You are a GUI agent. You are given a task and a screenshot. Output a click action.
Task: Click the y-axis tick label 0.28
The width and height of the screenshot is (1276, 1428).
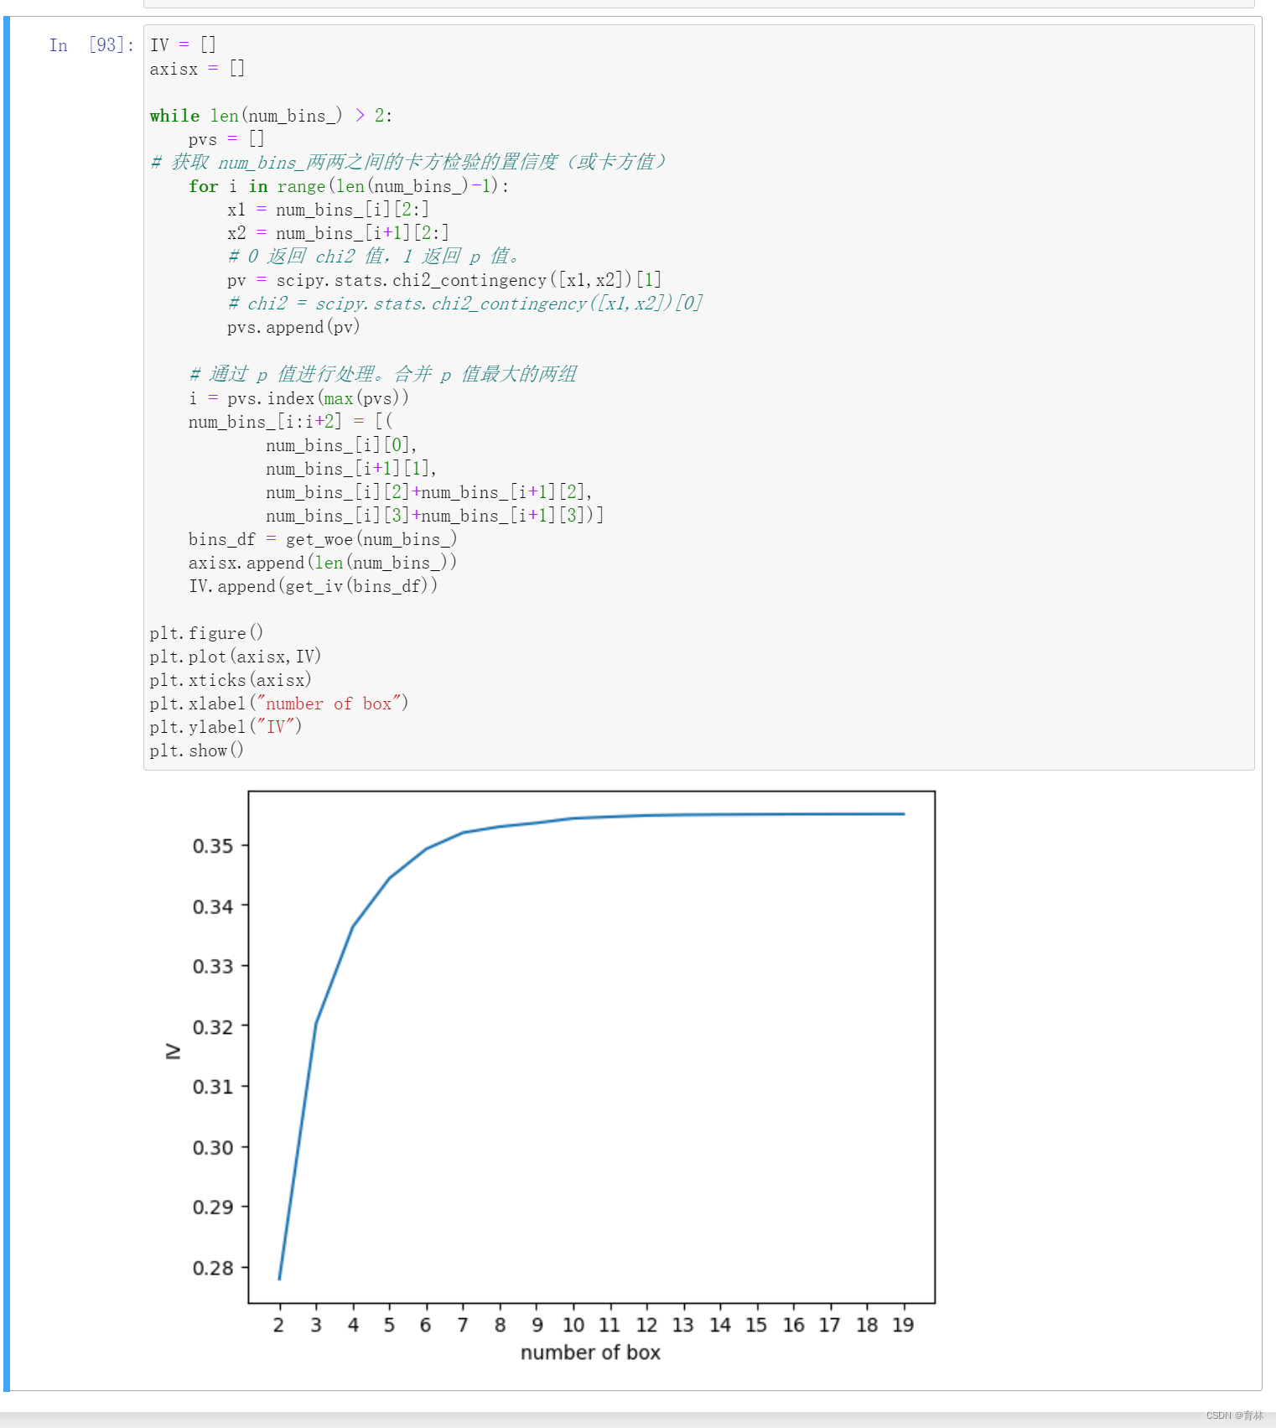(213, 1268)
